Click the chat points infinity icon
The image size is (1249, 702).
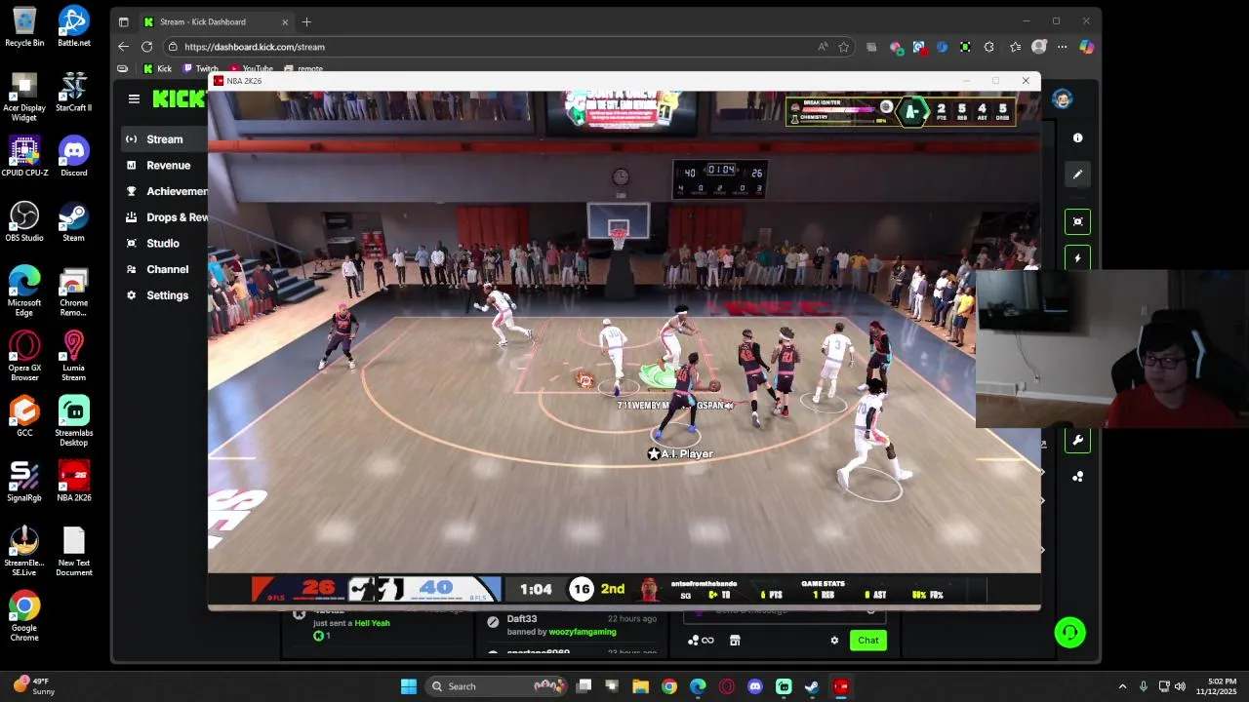point(701,641)
